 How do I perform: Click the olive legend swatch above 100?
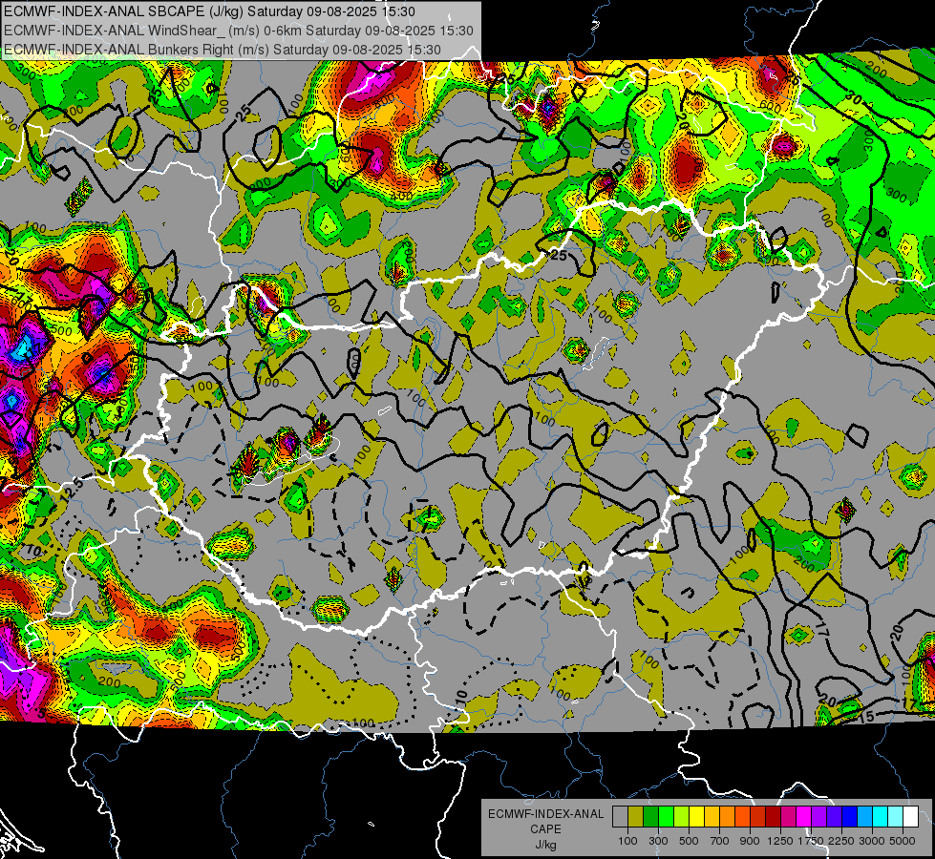[636, 817]
